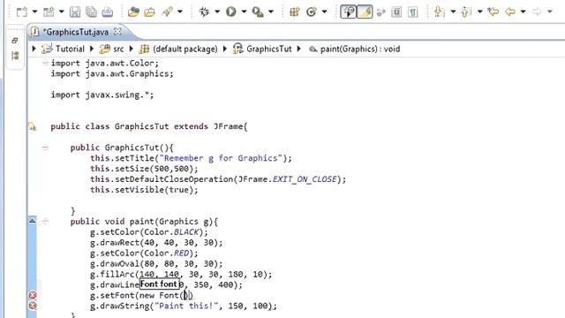Close the GraphicsTut.java tab
The image size is (565, 318).
click(117, 32)
